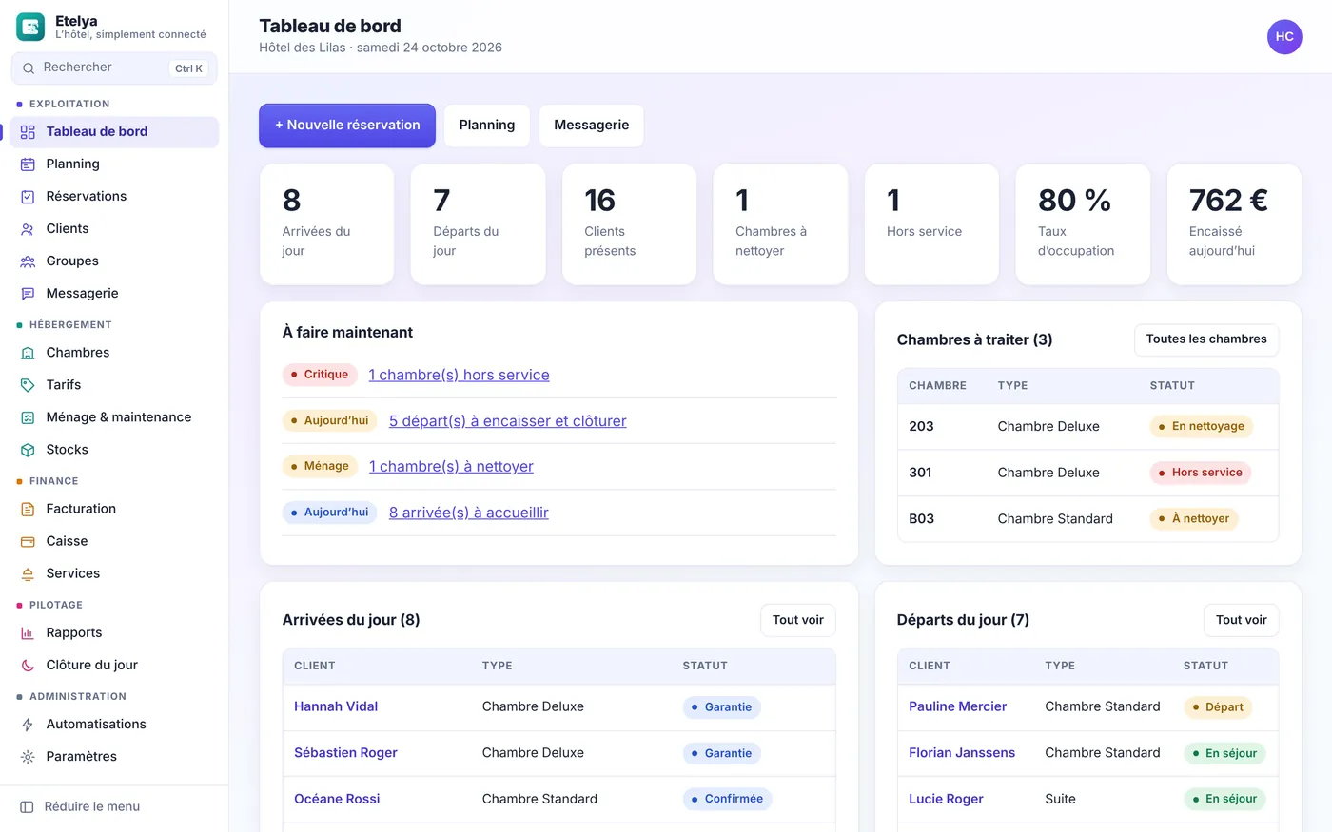The image size is (1332, 832).
Task: Click the Automatisations lightning icon
Action: [28, 725]
